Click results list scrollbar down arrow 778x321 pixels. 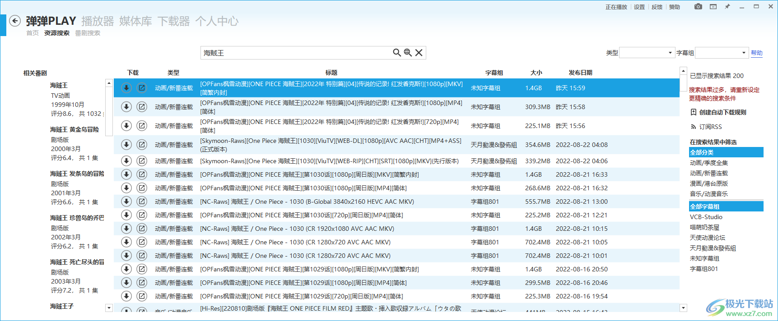click(x=683, y=308)
